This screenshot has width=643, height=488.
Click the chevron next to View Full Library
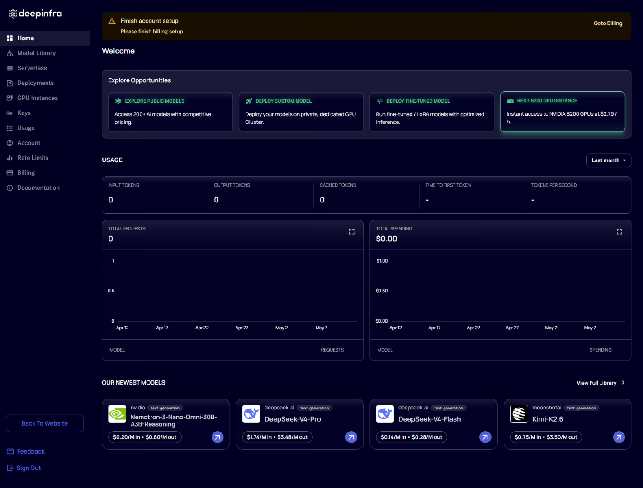[x=623, y=383]
